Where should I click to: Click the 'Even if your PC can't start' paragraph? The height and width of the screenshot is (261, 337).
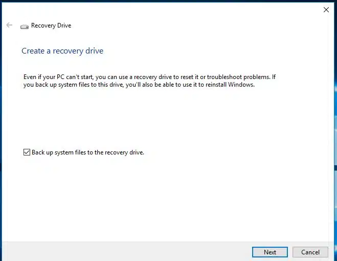pos(150,81)
